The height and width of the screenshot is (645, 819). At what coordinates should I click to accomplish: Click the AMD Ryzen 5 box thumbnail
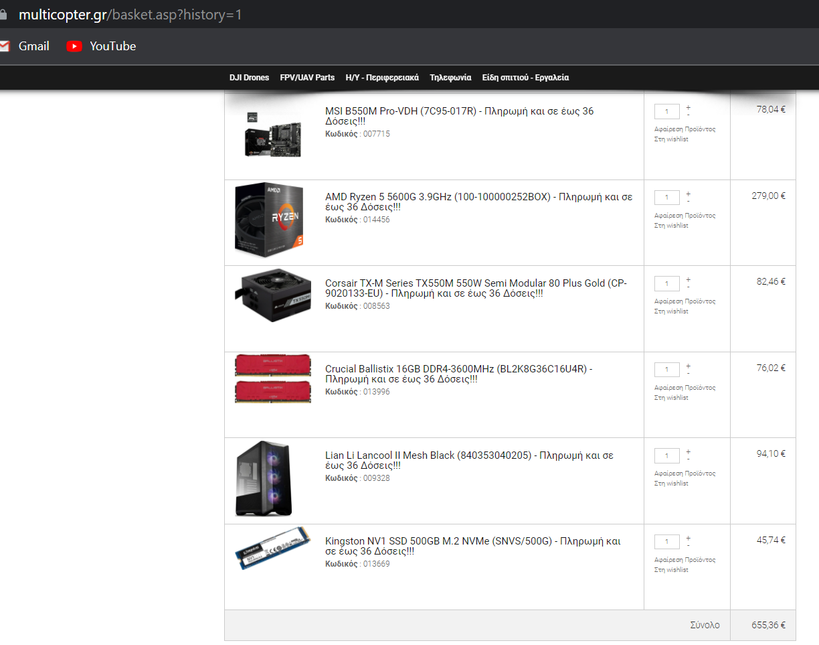click(269, 220)
